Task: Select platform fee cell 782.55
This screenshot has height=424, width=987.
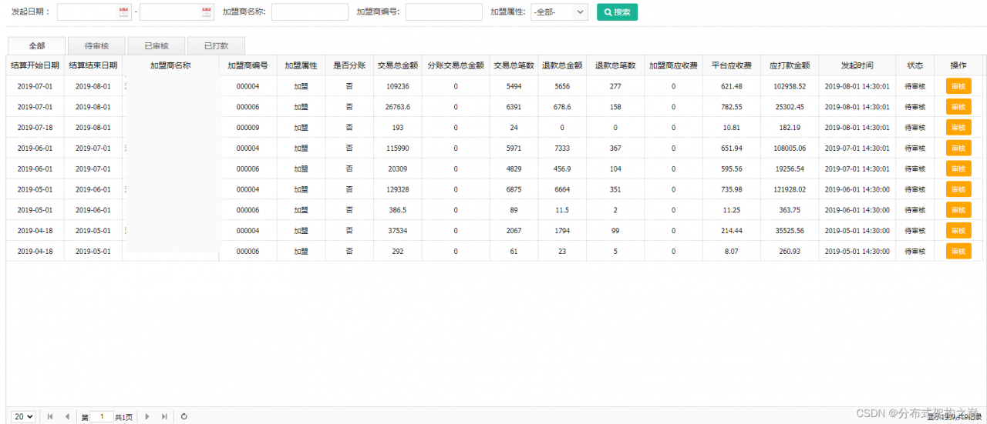Action: click(732, 107)
